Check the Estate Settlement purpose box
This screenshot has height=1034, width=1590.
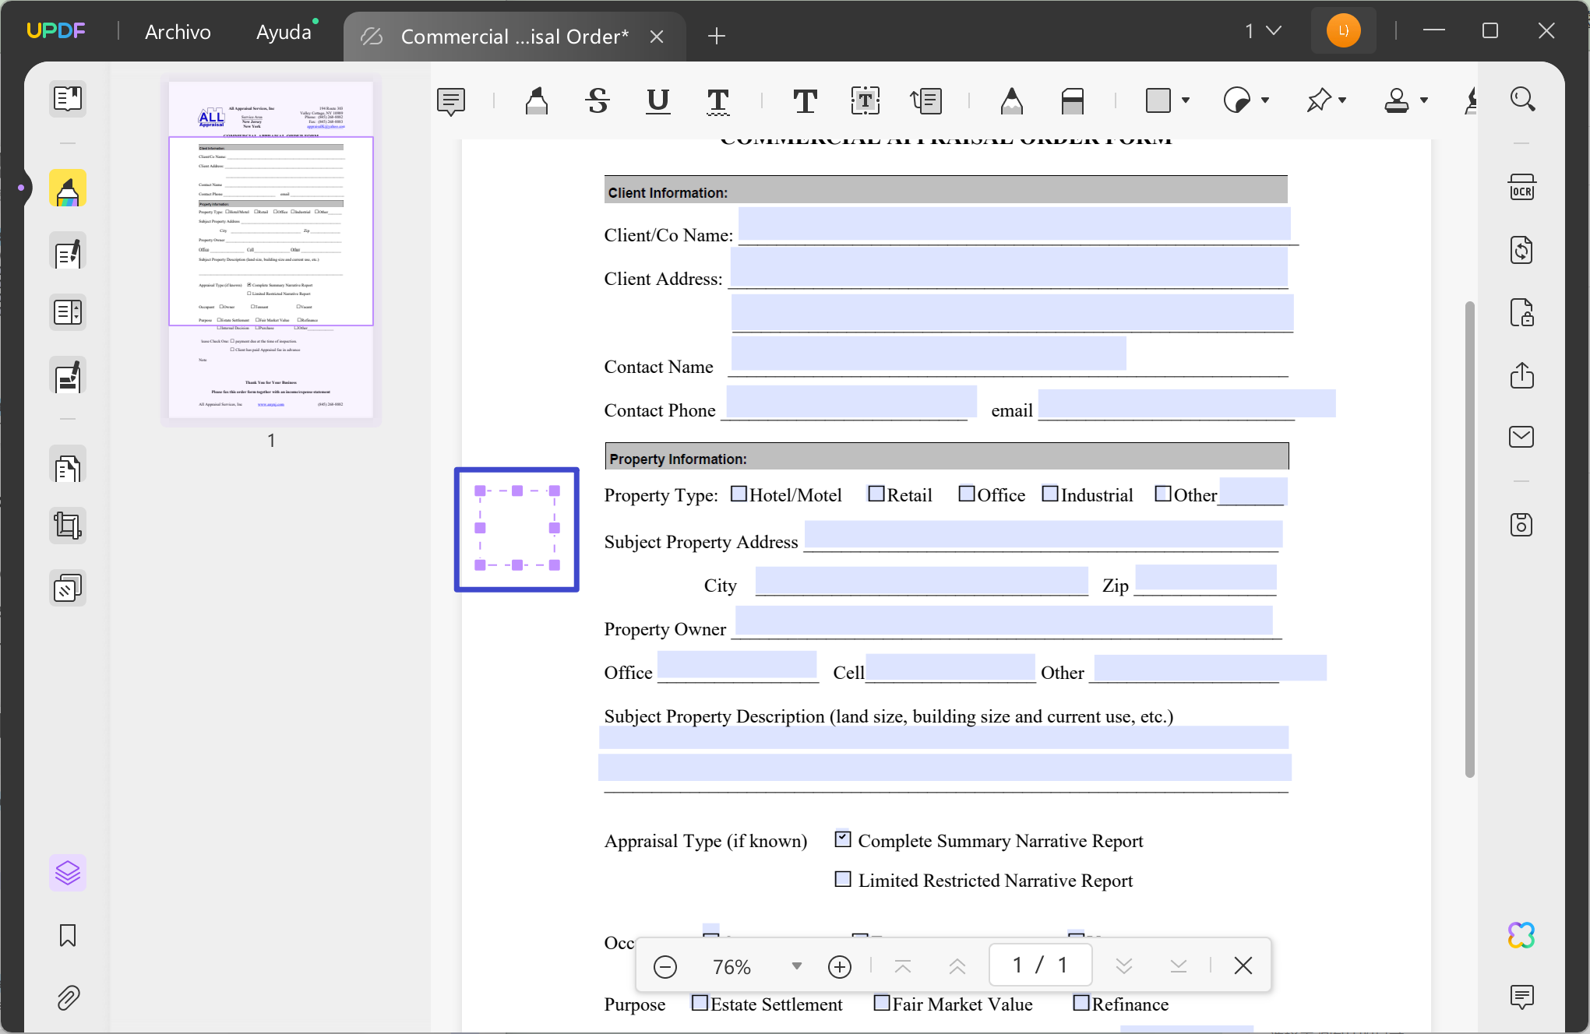[700, 1003]
